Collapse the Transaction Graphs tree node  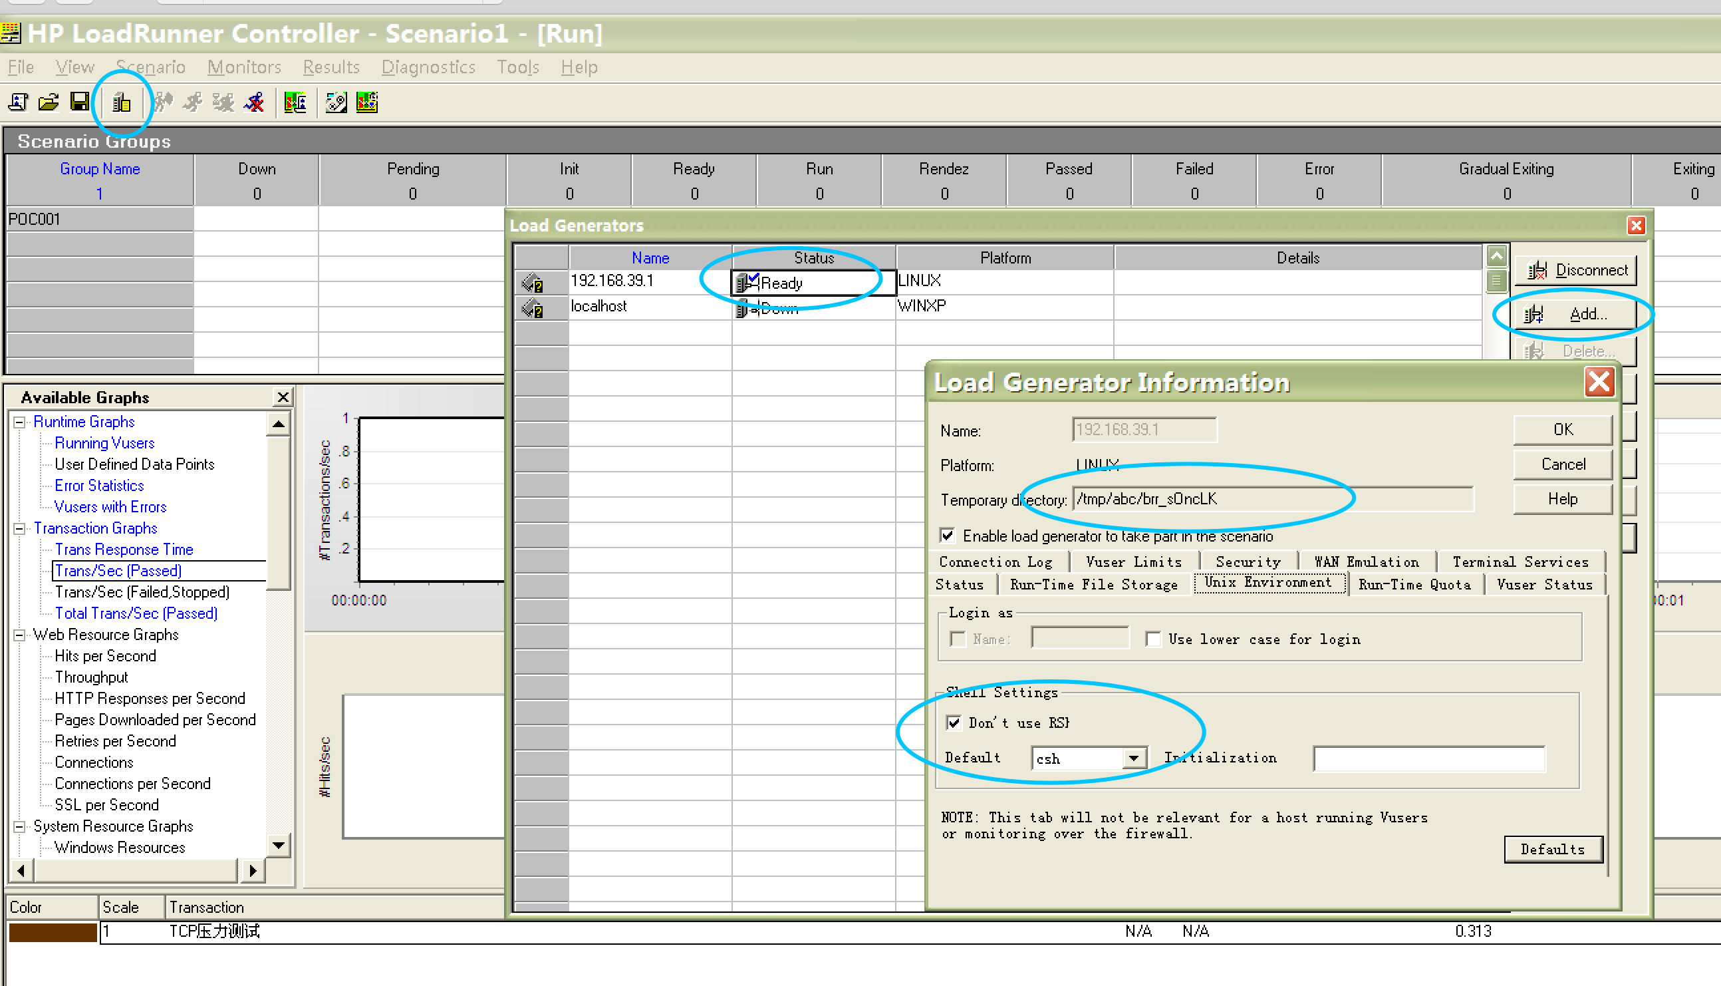click(x=20, y=528)
